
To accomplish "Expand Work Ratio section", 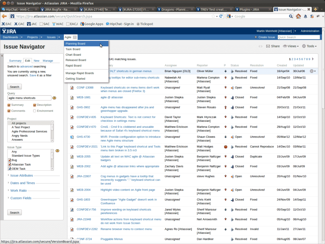I will (18, 190).
